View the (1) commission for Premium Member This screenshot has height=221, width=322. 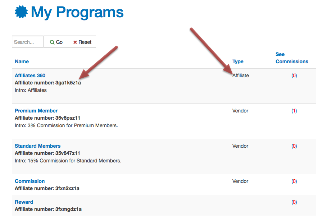[x=294, y=111]
